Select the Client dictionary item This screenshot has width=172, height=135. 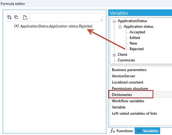[x=122, y=55]
